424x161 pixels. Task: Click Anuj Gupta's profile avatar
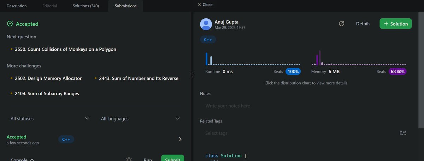206,24
